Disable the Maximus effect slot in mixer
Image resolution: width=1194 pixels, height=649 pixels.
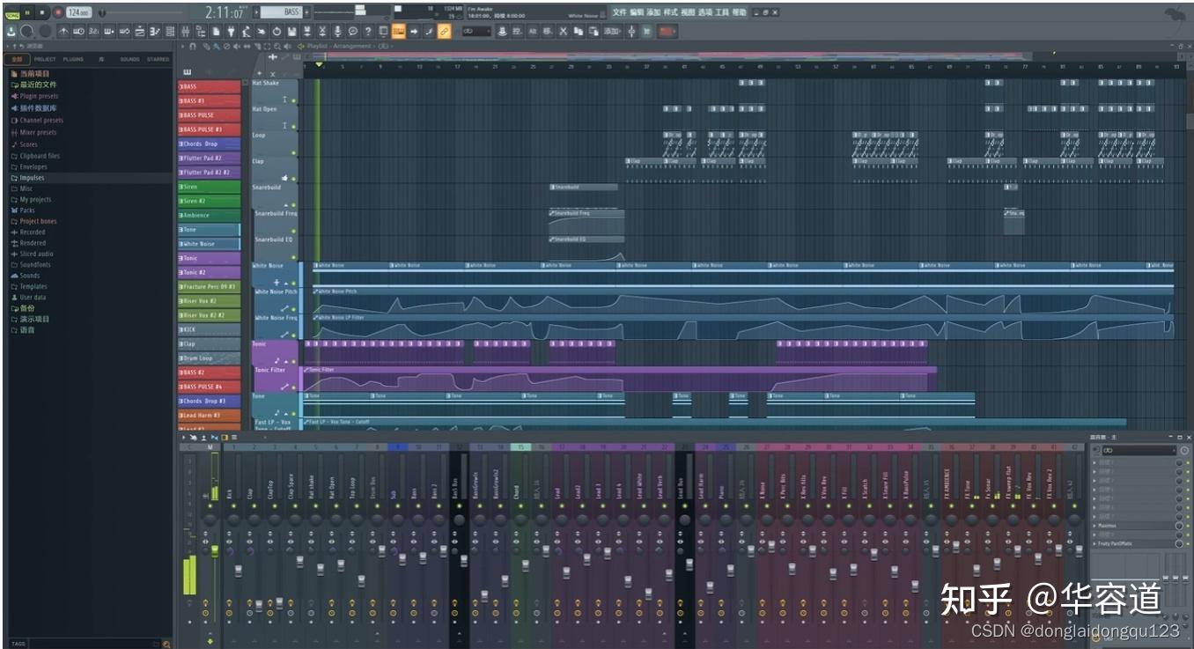1188,526
